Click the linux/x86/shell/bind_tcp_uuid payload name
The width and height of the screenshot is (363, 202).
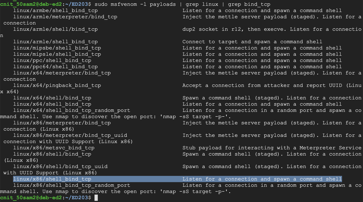(60, 167)
